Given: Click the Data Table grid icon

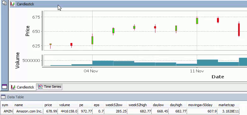Looking at the screenshot, I should [x=3, y=97].
